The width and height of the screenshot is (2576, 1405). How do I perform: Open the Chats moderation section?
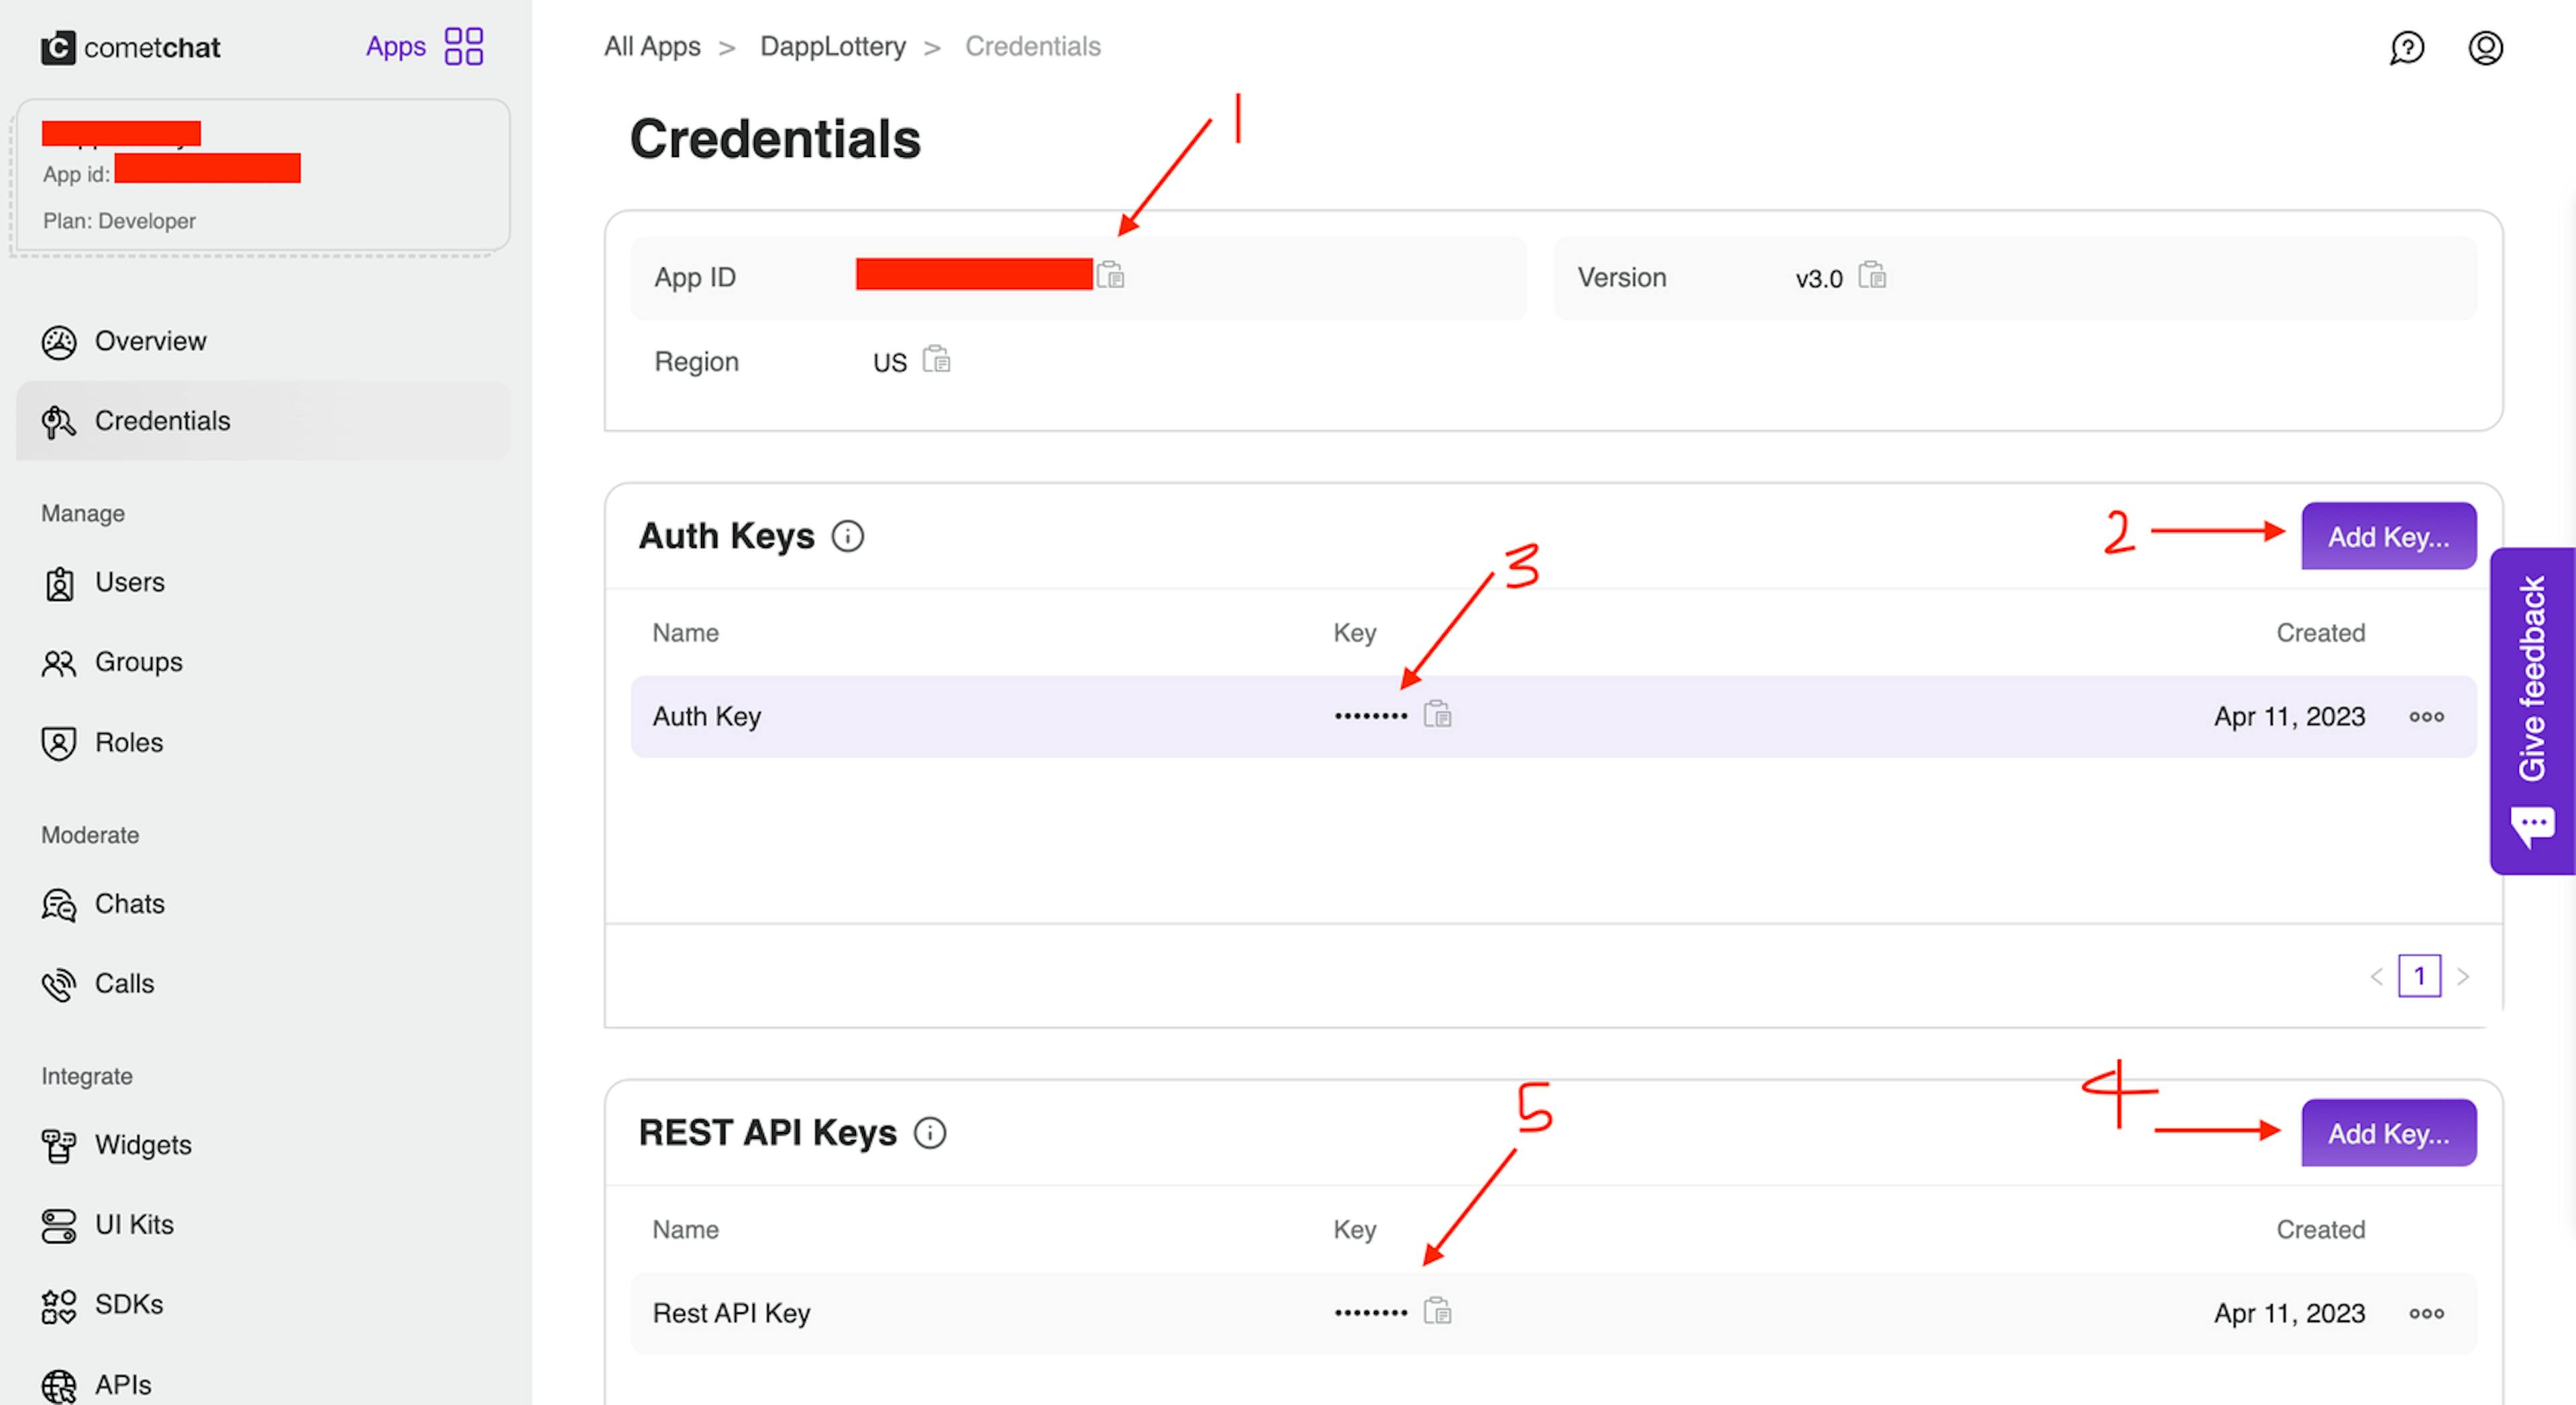tap(129, 904)
